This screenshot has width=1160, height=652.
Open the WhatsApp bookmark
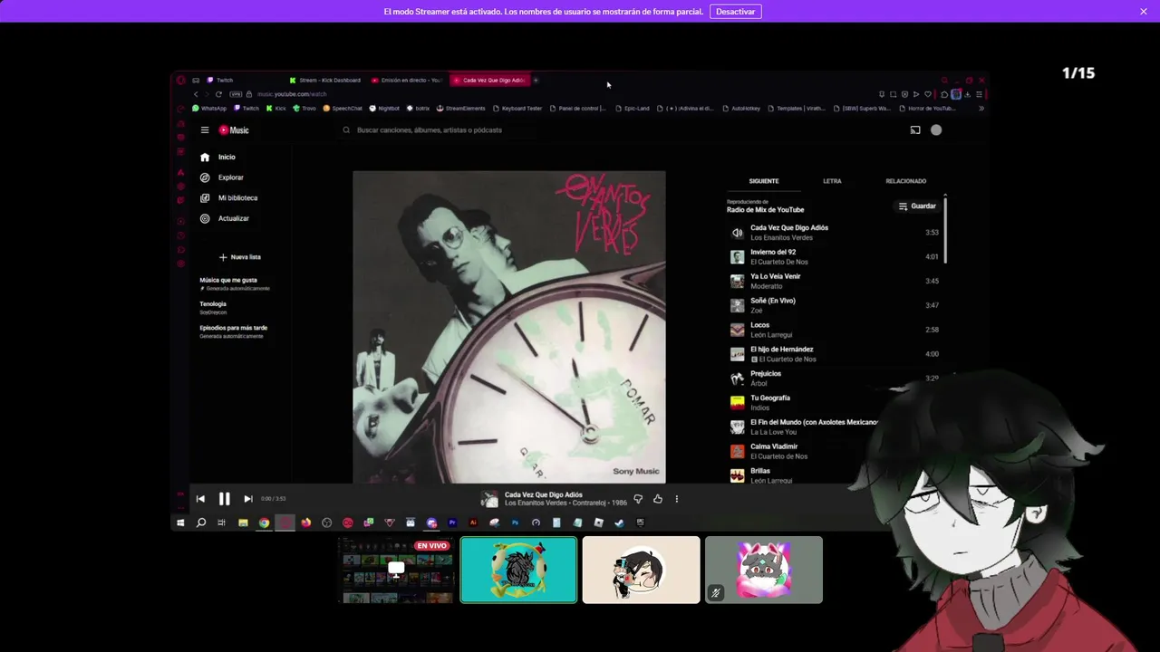point(209,109)
